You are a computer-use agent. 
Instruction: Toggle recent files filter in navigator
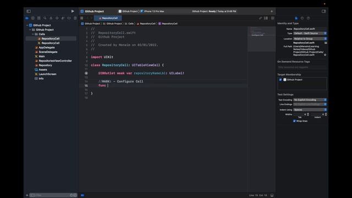click(x=71, y=195)
